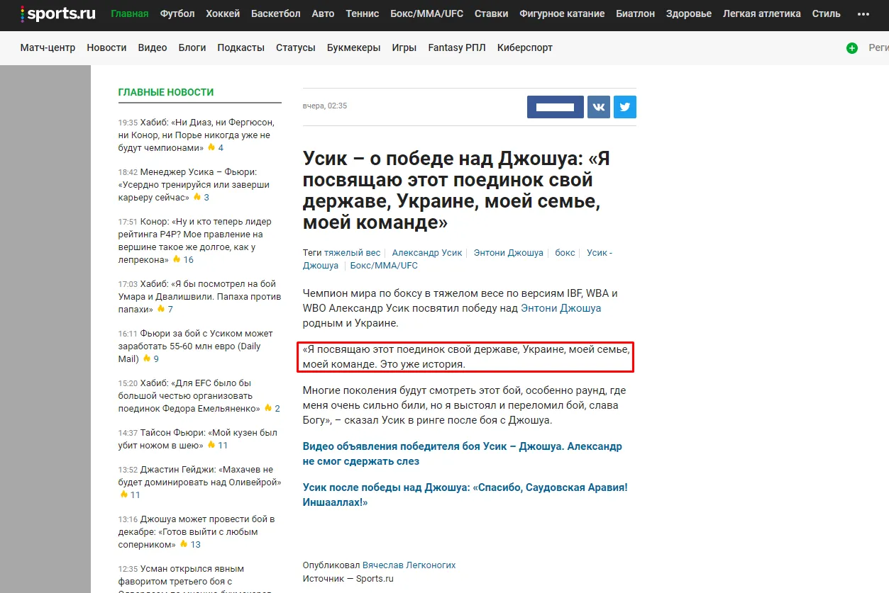
Task: Open Теннис section
Action: [x=363, y=13]
